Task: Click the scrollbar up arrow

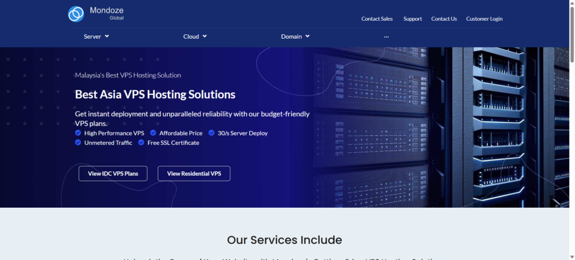Action: tap(572, 3)
